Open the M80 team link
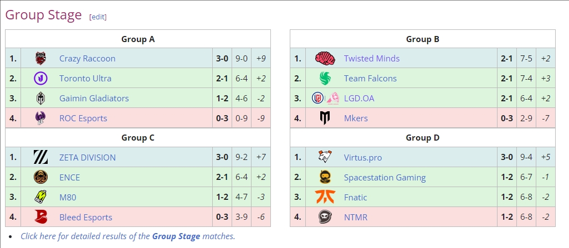This screenshot has height=248, width=569. tap(68, 197)
